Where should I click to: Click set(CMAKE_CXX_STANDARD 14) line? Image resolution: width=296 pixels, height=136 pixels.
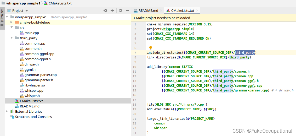click(171, 34)
